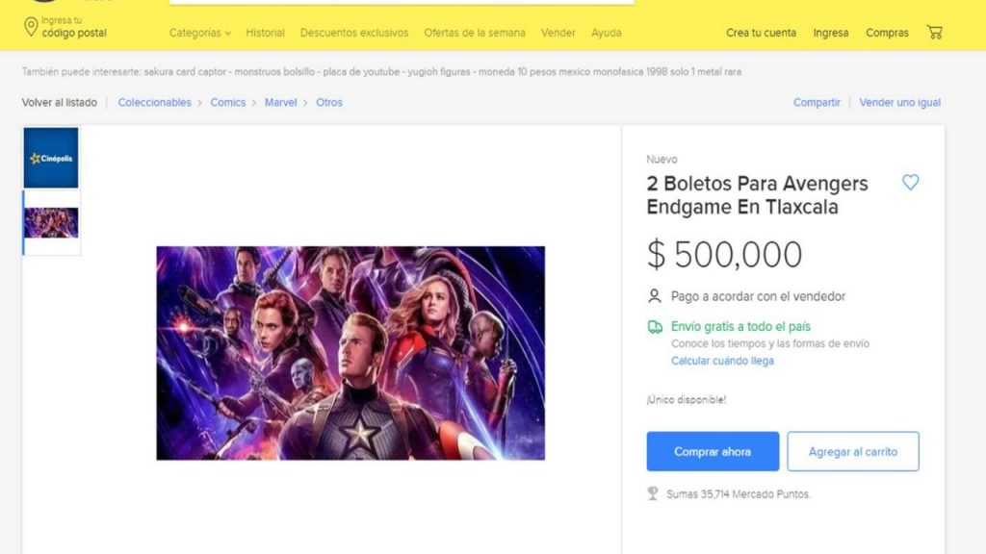Viewport: 986px width, 554px height.
Task: Click the green shipping truck icon
Action: 655,327
